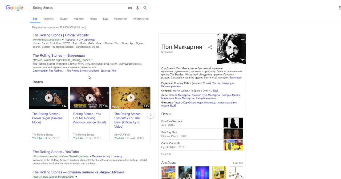Open the Стелла Маккартни link
341x179 pixels.
180,95
